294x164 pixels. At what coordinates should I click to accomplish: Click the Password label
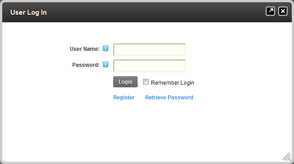click(x=86, y=65)
